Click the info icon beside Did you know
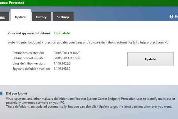This screenshot has width=178, height=119. tap(1, 94)
